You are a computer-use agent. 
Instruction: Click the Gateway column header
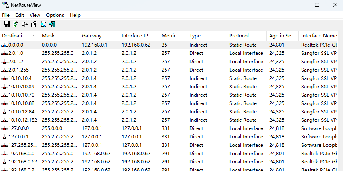tap(91, 36)
